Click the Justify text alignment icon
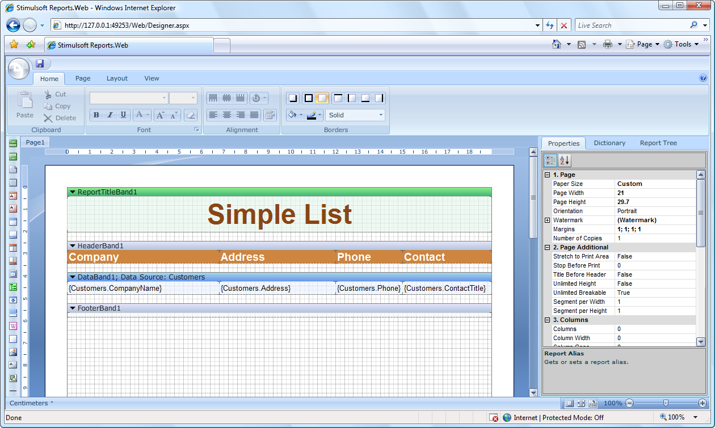Viewport: 715px width, 428px height. click(x=254, y=115)
